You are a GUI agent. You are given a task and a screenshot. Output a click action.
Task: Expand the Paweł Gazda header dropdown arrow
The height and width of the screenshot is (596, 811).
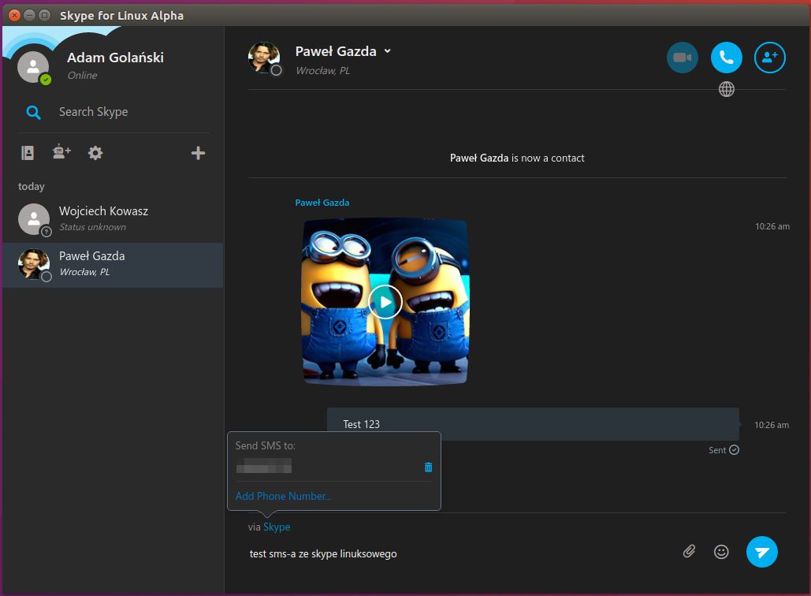pos(388,51)
